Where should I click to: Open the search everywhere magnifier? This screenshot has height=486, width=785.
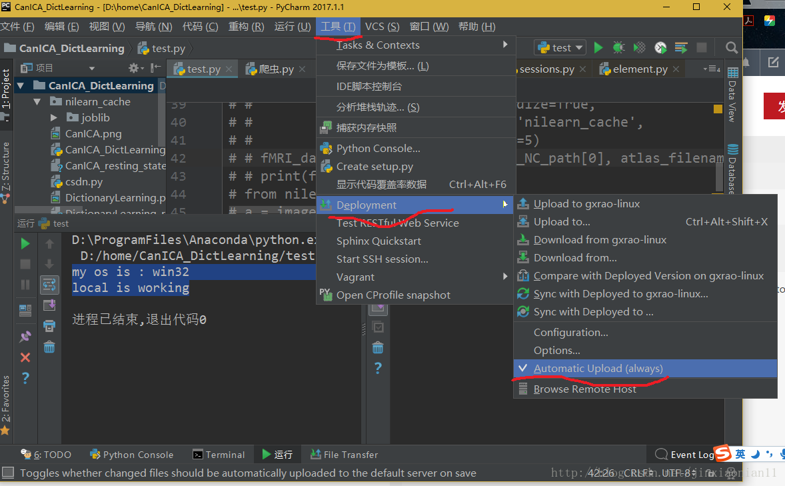[x=732, y=47]
